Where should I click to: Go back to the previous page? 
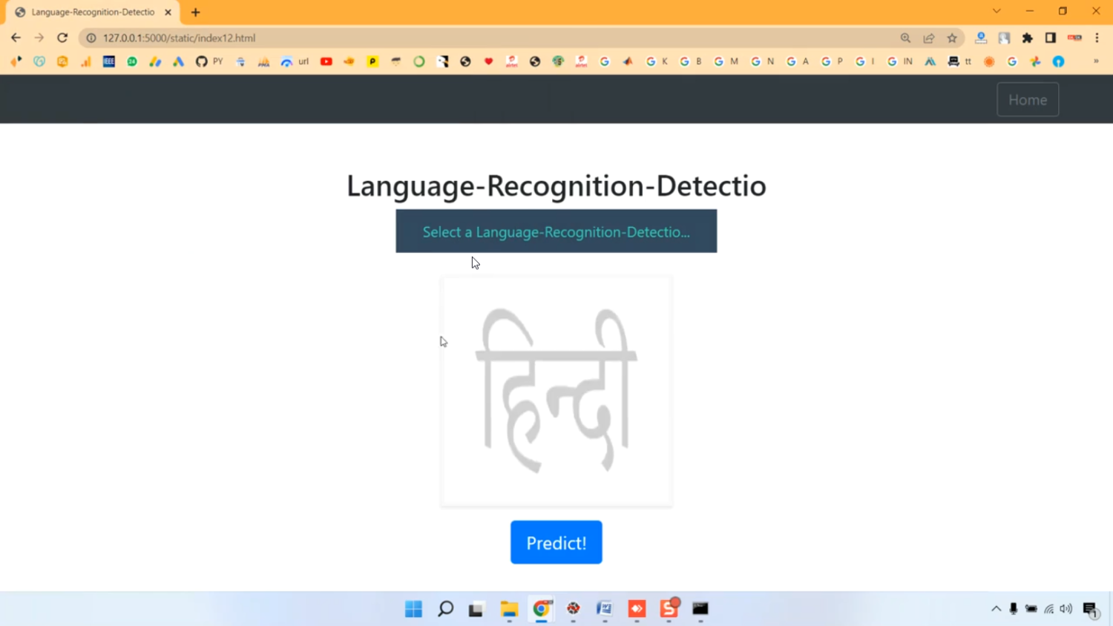tap(16, 38)
